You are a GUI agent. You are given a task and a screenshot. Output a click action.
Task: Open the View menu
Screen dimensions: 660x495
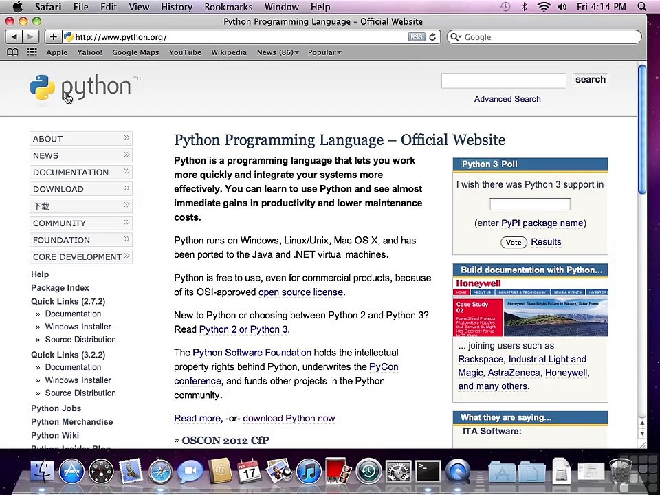click(x=139, y=7)
